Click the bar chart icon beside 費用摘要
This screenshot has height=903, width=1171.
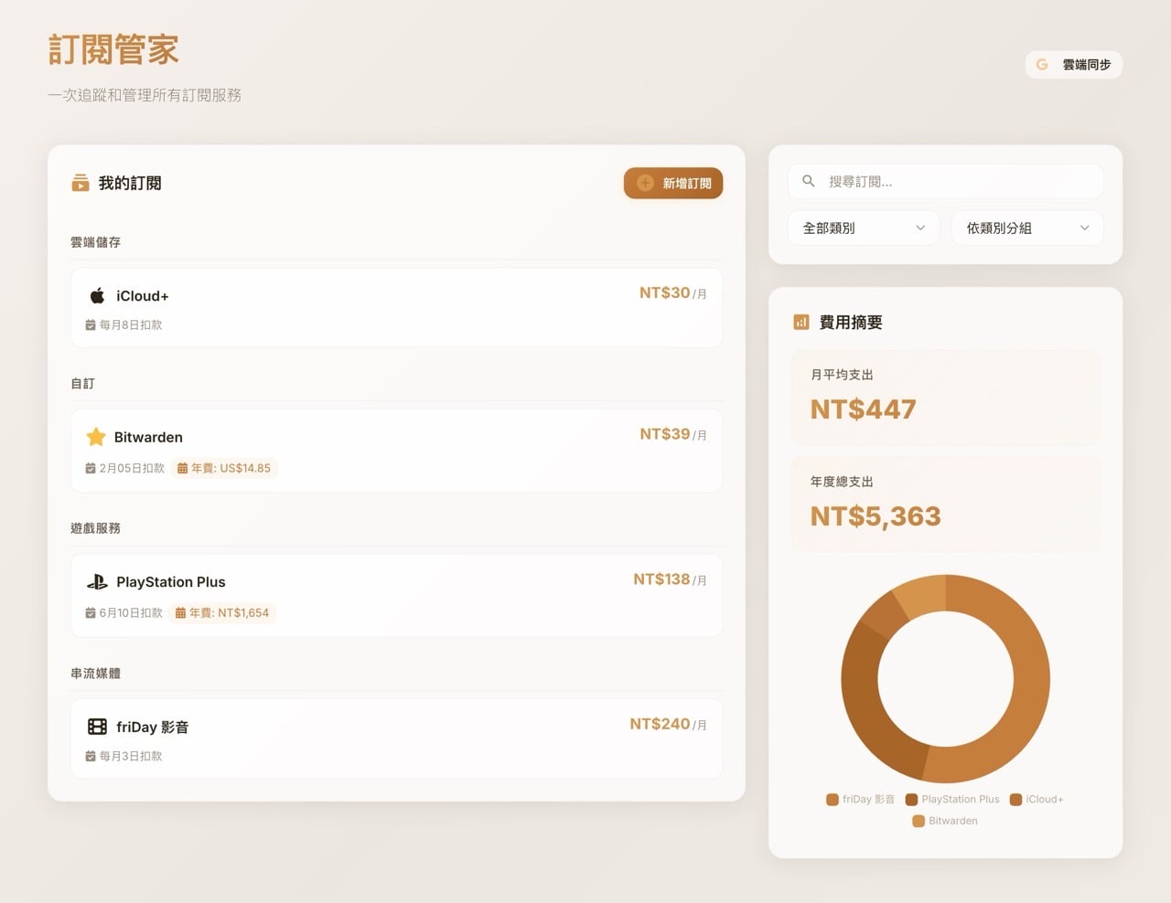click(801, 322)
